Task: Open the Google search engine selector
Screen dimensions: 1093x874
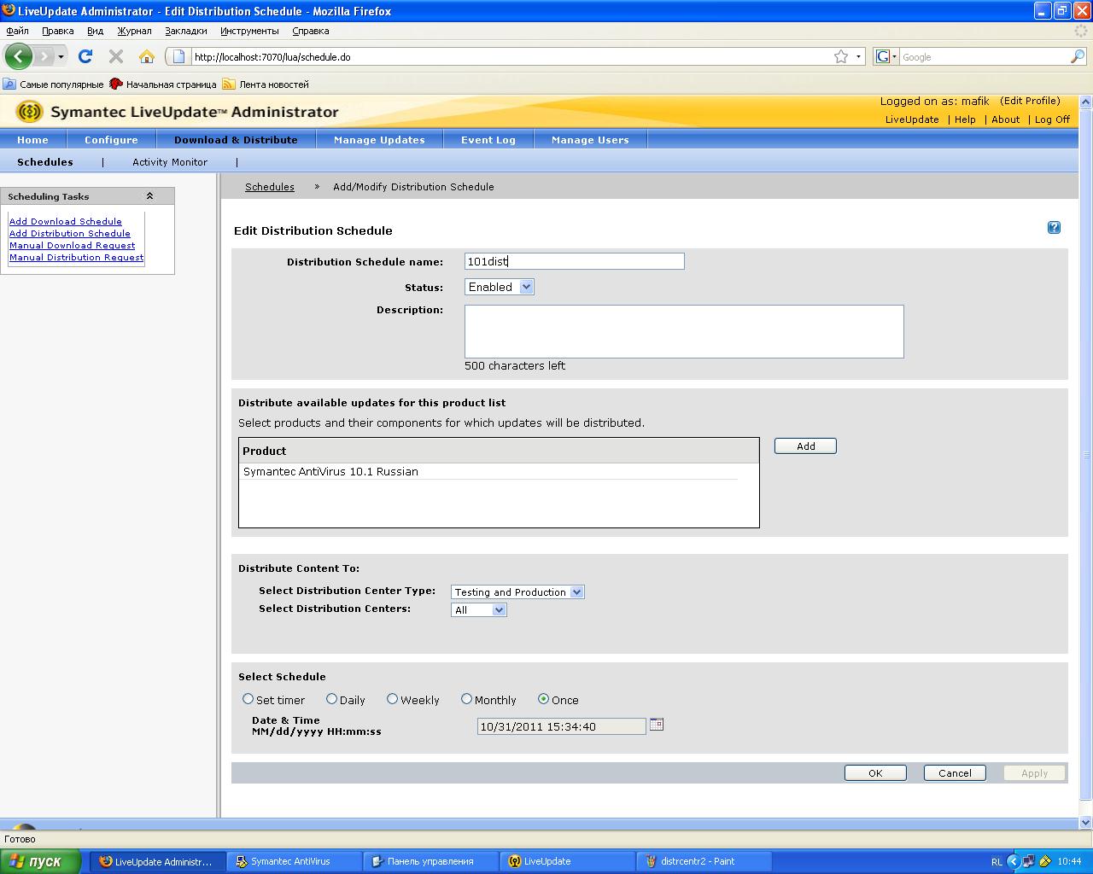Action: (886, 56)
